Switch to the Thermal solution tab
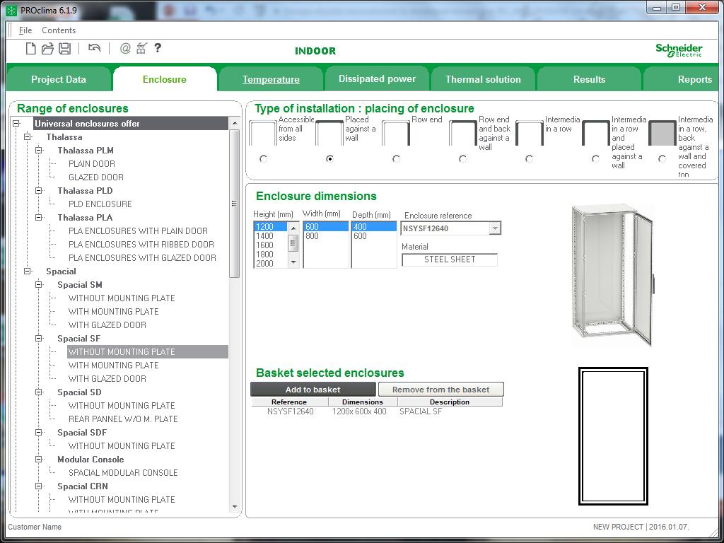 [483, 79]
